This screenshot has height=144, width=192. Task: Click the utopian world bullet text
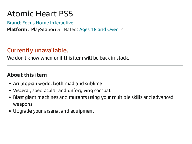58,83
